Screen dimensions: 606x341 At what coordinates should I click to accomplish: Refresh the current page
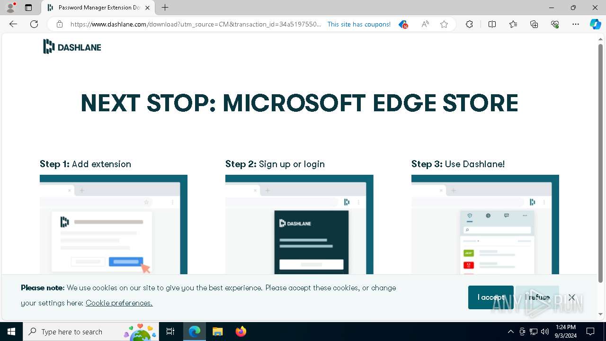pyautogui.click(x=34, y=24)
